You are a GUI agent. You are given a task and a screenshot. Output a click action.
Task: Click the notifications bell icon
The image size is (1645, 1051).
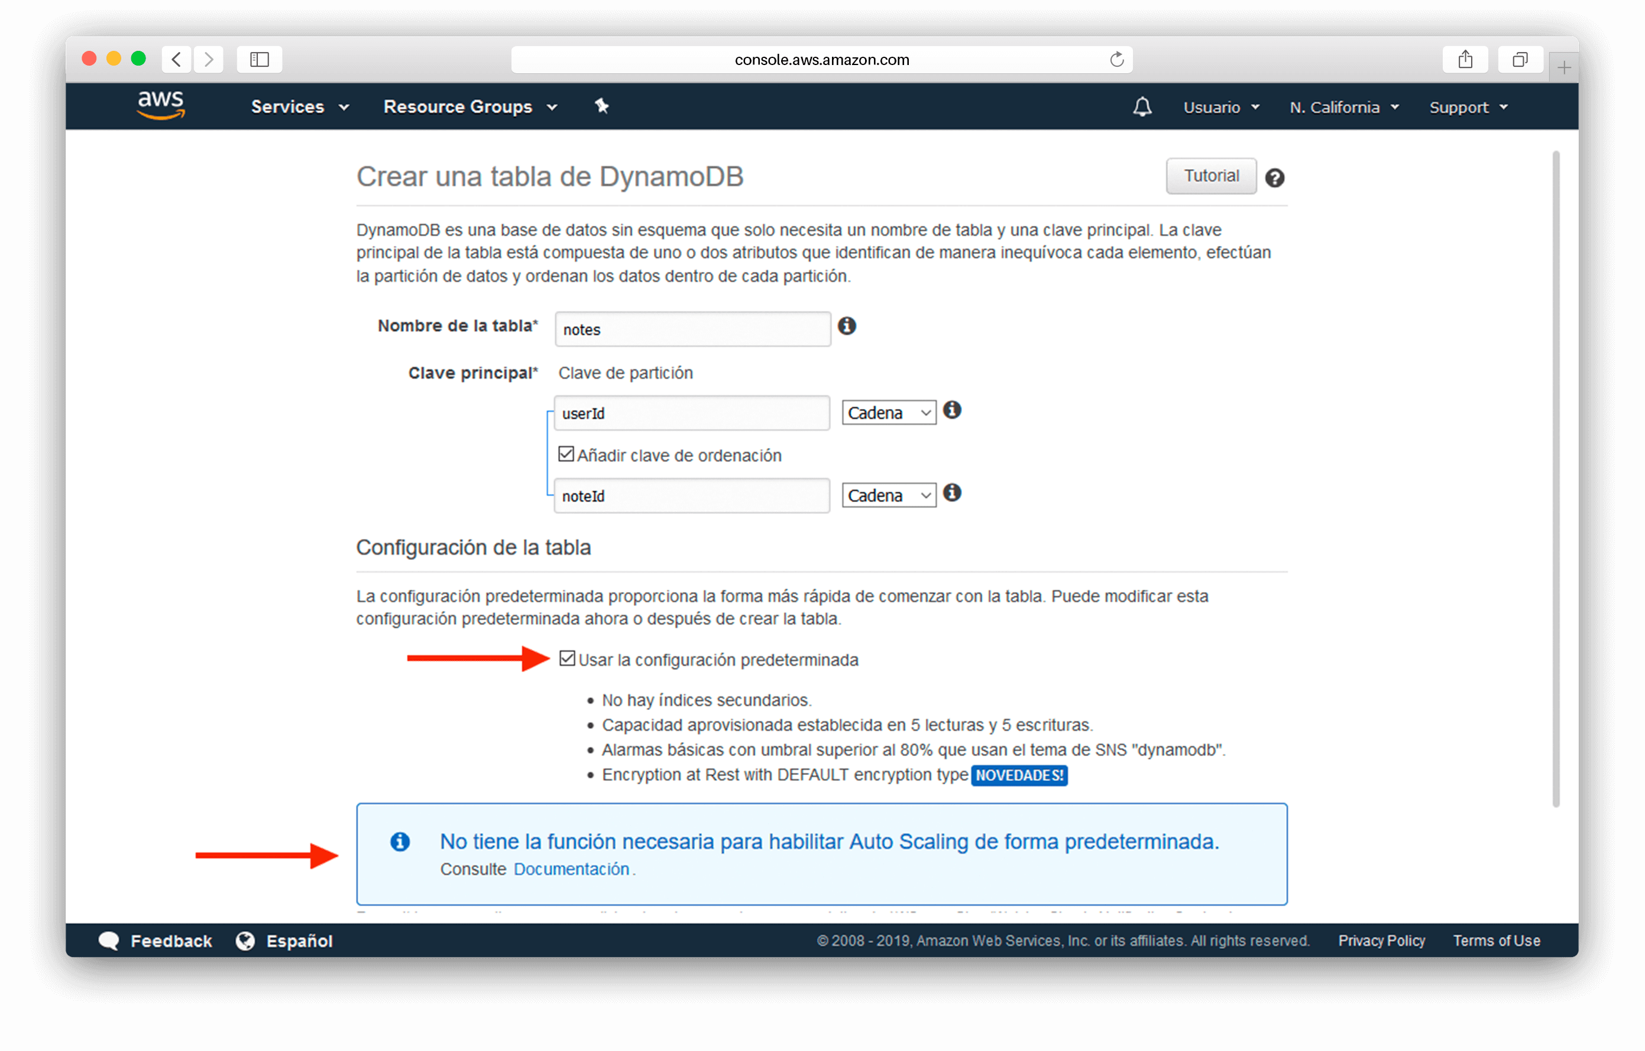pyautogui.click(x=1139, y=106)
